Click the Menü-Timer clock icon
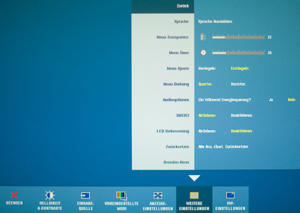 [x=203, y=52]
